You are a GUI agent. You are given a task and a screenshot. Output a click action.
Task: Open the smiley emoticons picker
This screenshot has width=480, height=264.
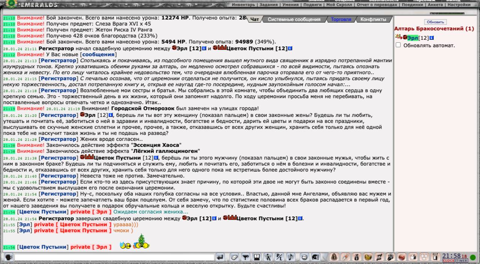pyautogui.click(x=304, y=257)
